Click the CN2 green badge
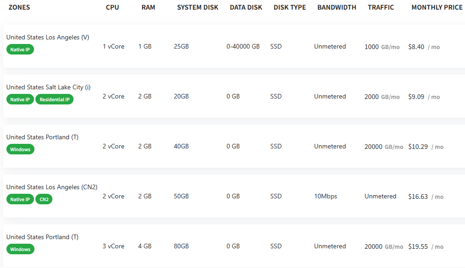The height and width of the screenshot is (268, 465). pyautogui.click(x=44, y=199)
